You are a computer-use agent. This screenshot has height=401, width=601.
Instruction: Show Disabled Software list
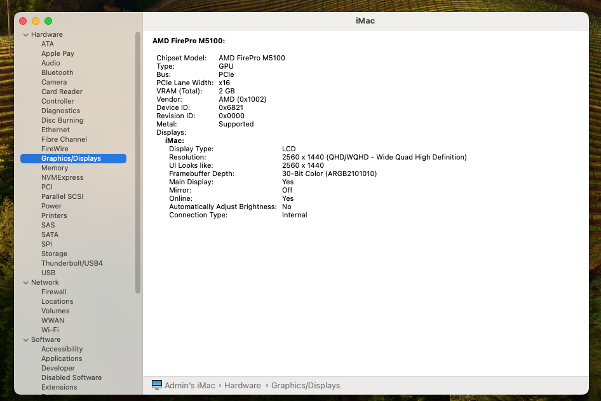click(x=71, y=377)
